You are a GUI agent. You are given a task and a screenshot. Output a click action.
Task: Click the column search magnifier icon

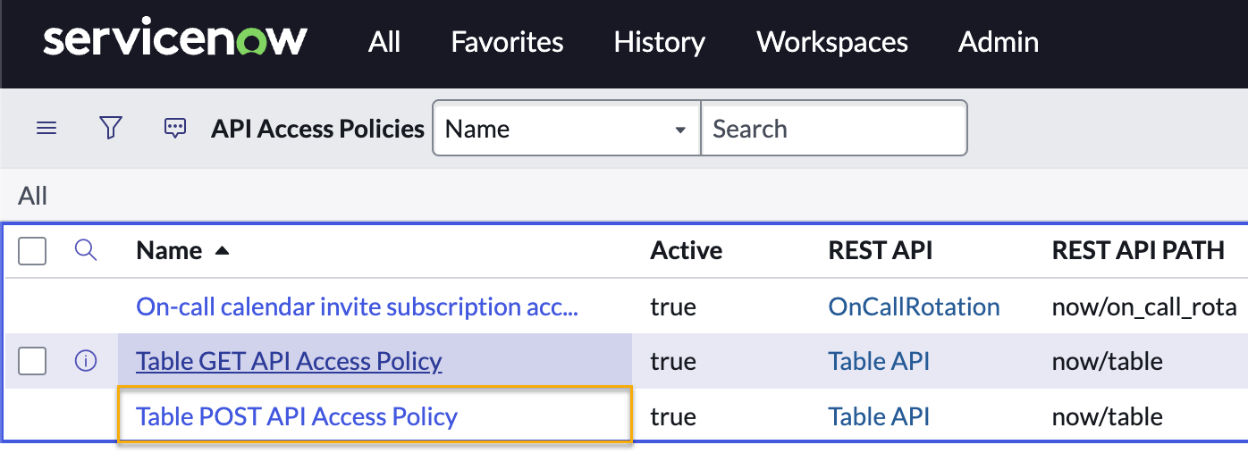click(x=86, y=250)
